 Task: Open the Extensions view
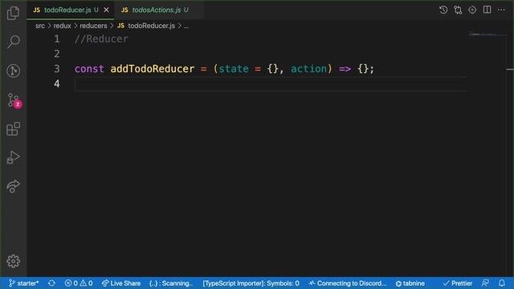[13, 128]
